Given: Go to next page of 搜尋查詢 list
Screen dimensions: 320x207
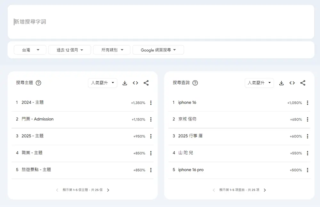Looking at the screenshot, I should 265,190.
